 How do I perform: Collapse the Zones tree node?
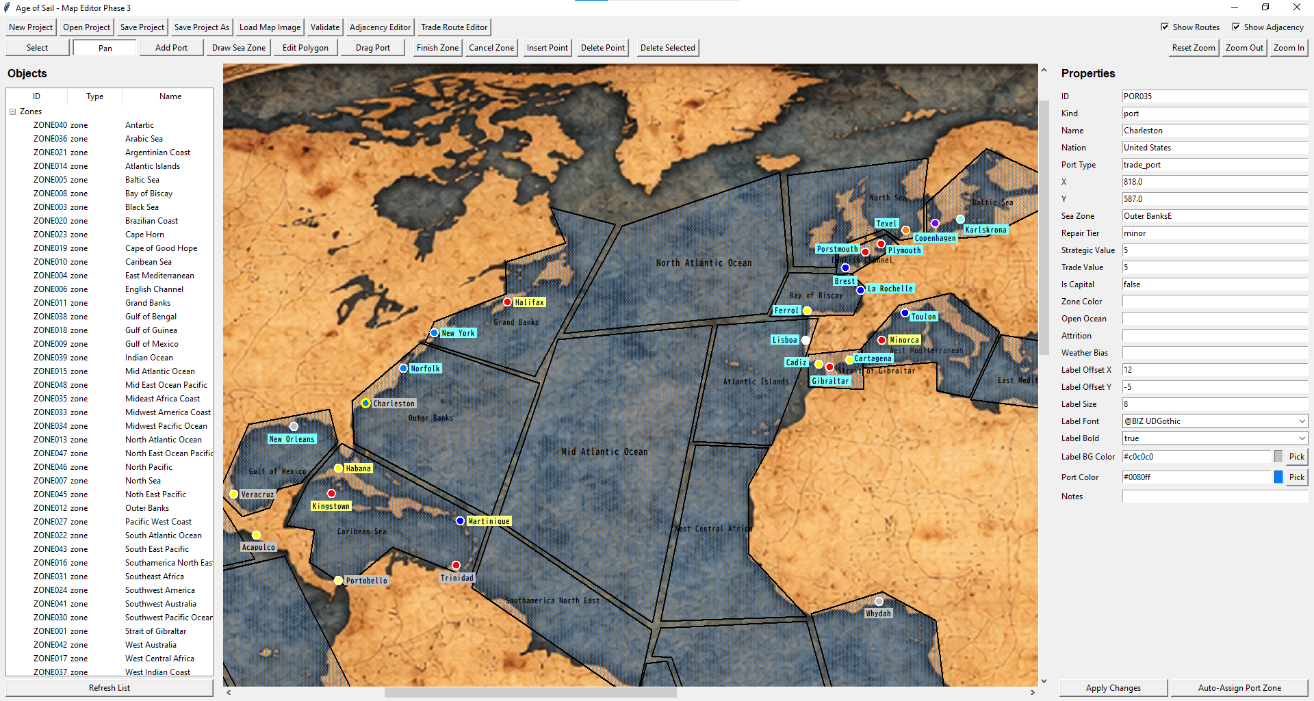pyautogui.click(x=12, y=111)
